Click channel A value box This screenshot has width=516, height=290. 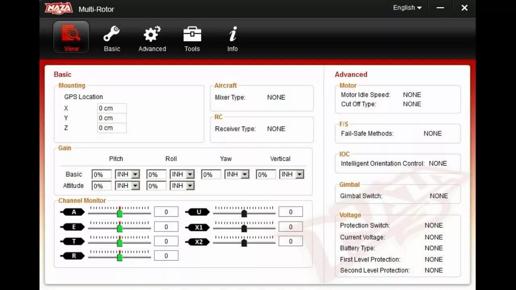(166, 212)
